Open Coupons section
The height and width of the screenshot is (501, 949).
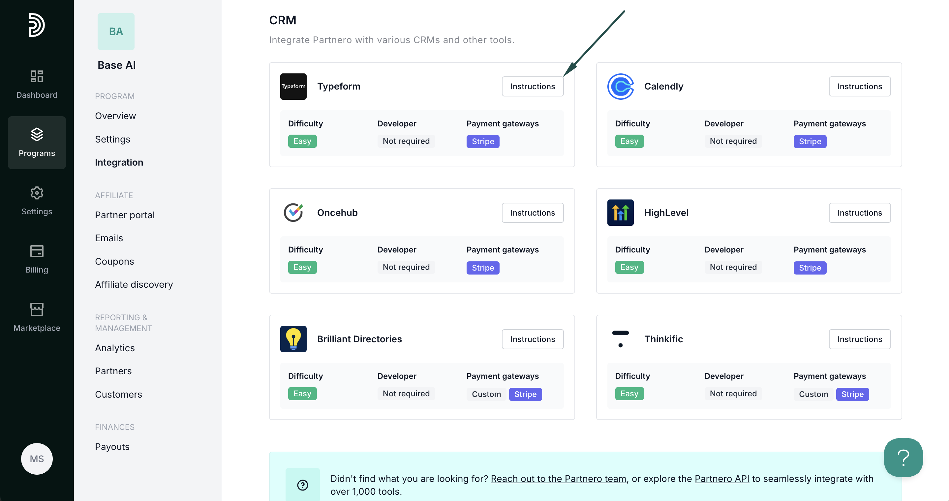tap(114, 261)
